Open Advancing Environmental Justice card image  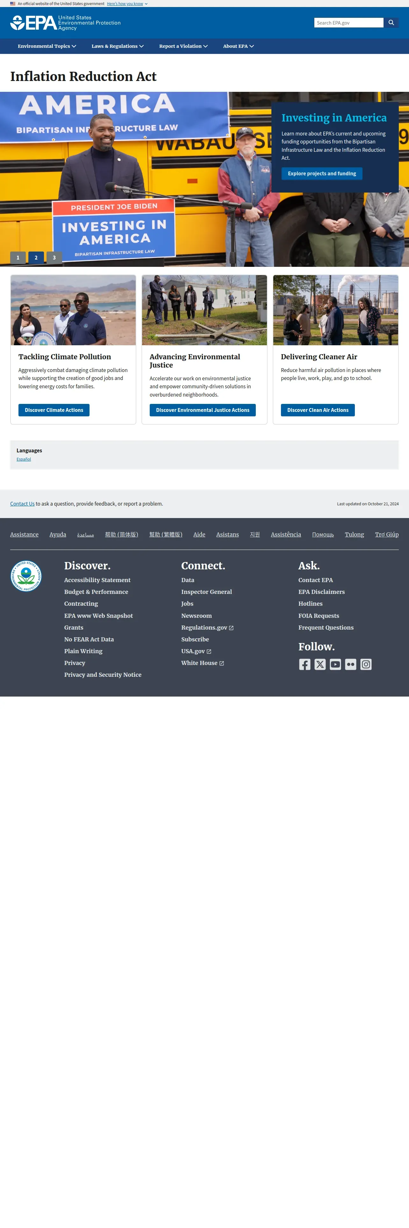coord(204,310)
